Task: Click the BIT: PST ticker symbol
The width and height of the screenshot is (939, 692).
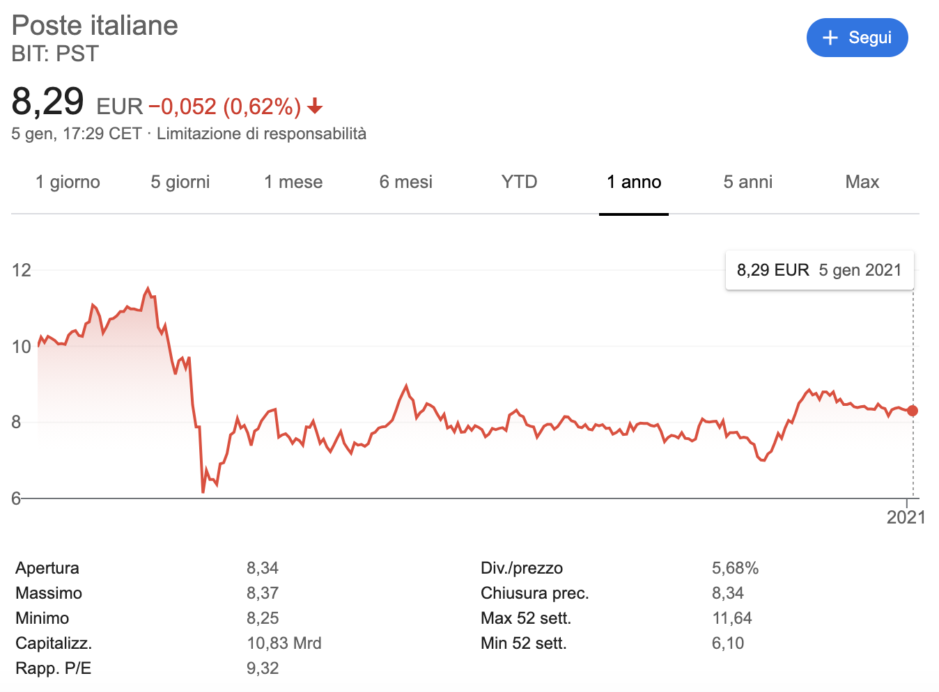Action: tap(55, 54)
